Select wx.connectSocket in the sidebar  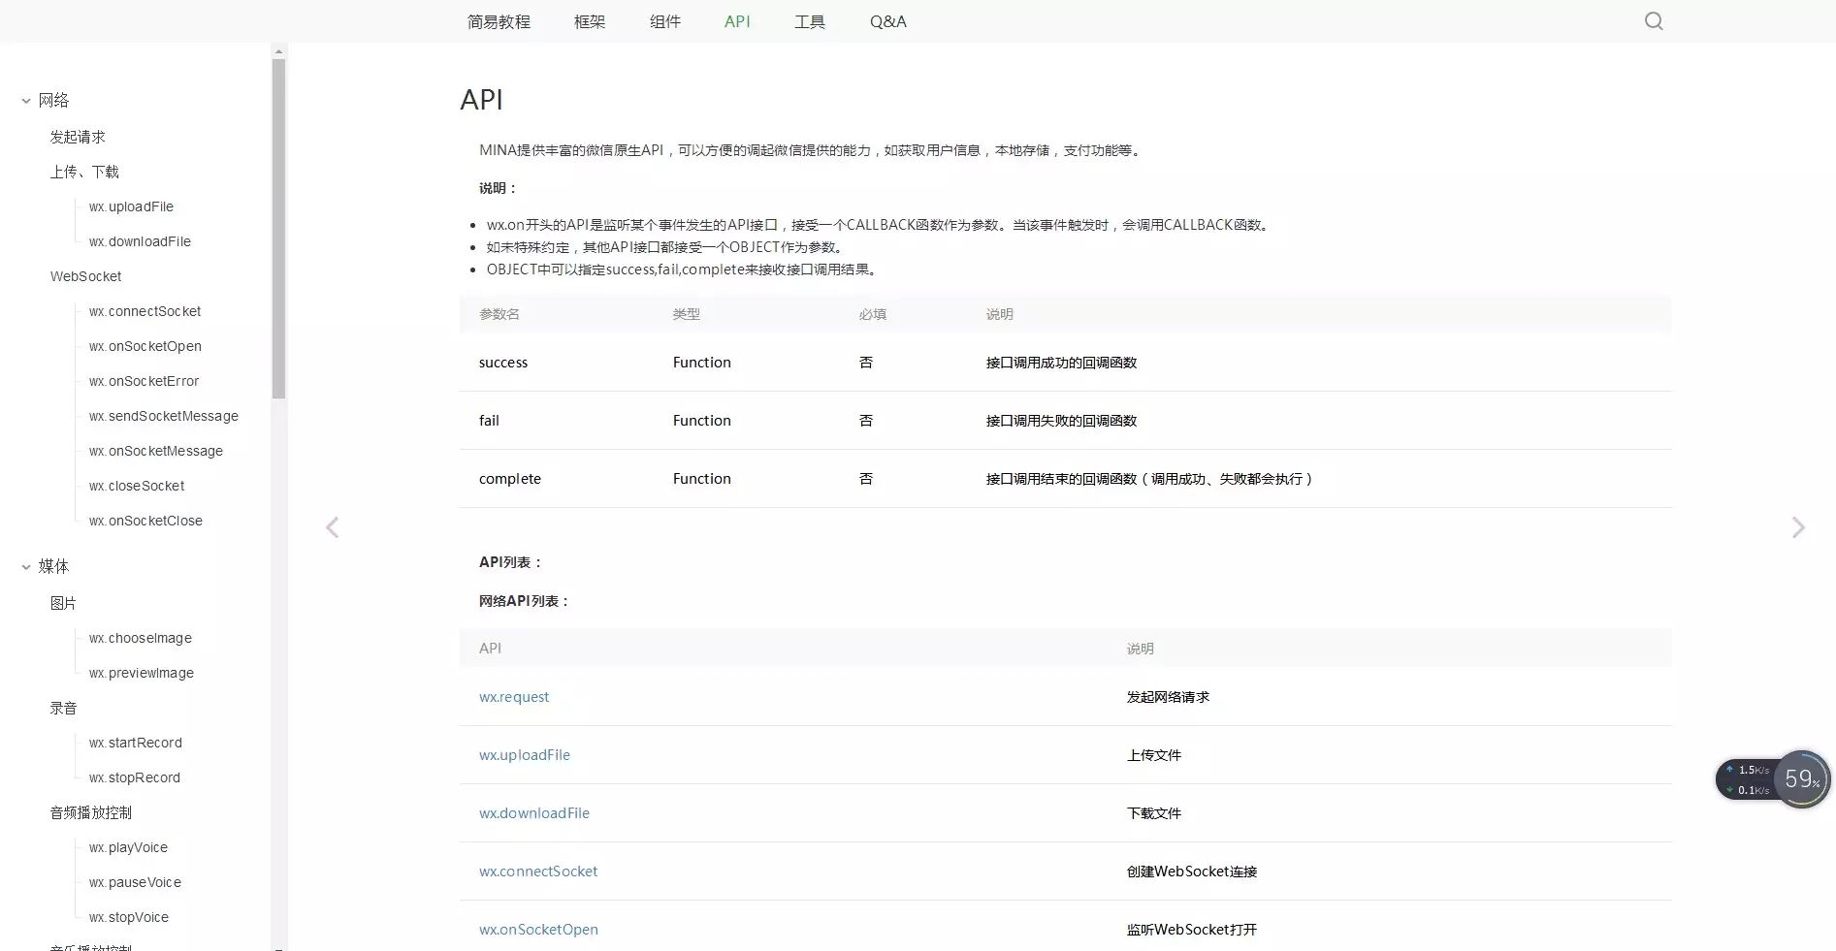(145, 311)
